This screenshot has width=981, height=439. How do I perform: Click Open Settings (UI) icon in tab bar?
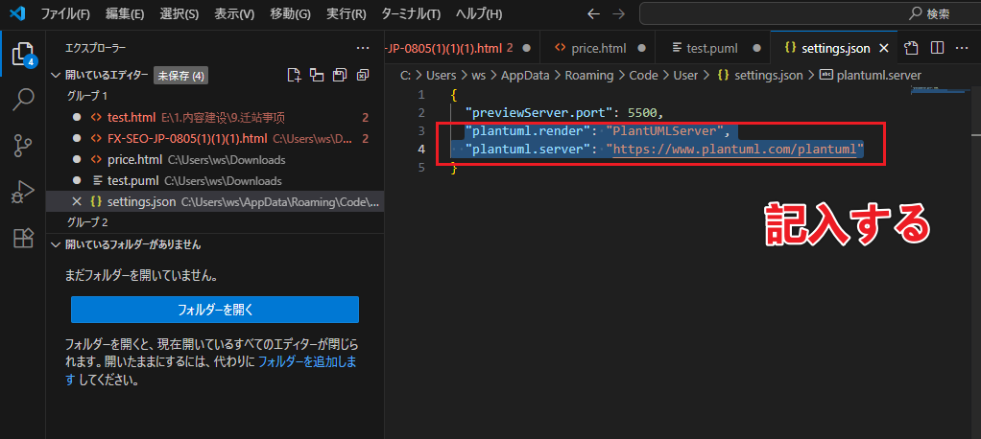913,48
